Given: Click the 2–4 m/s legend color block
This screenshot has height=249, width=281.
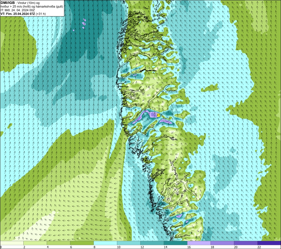Looking at the screenshot, I should click(x=35, y=243).
